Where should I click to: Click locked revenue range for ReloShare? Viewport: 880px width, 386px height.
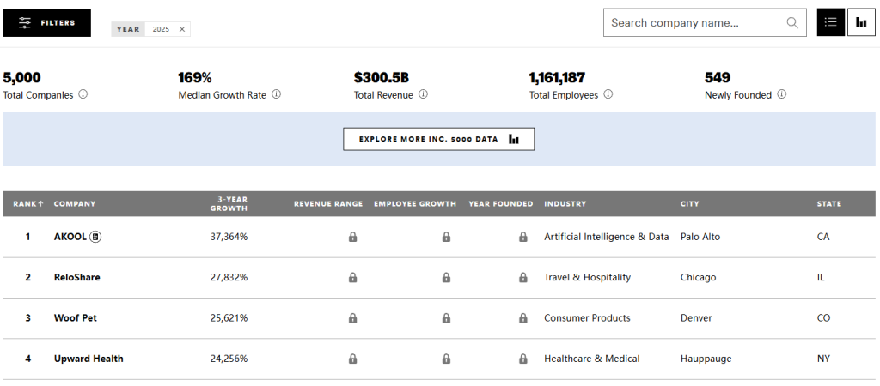[x=352, y=278]
